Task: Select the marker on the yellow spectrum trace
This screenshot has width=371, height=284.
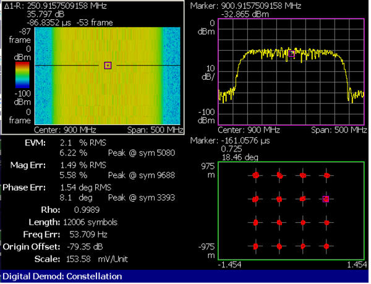Action: pyautogui.click(x=292, y=54)
